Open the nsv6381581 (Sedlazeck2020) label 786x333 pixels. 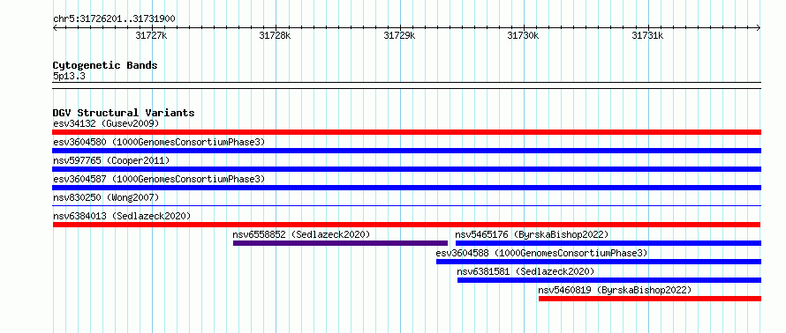525,271
